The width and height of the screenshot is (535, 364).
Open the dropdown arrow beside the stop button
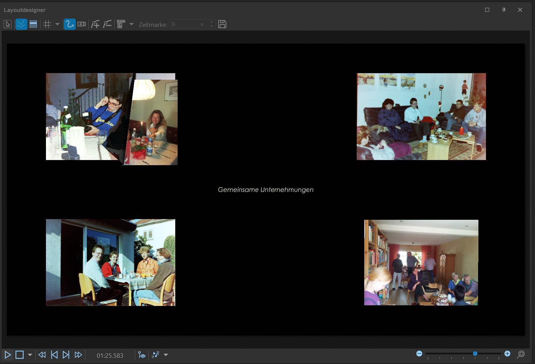(30, 355)
